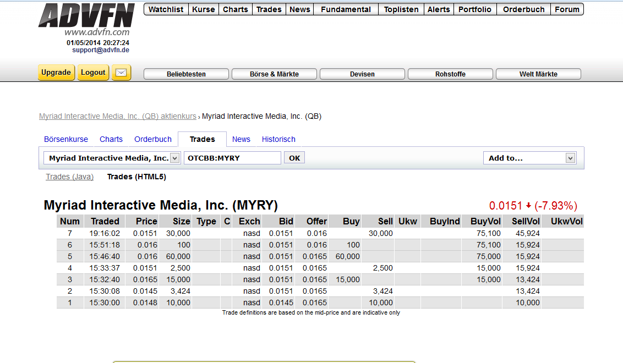This screenshot has height=363, width=623.
Task: Click the 0.0151 (-7.93%) price change
Action: (533, 206)
